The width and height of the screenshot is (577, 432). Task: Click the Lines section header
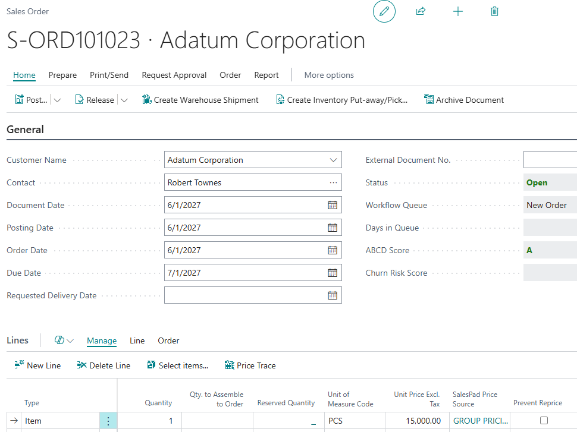[x=18, y=340]
